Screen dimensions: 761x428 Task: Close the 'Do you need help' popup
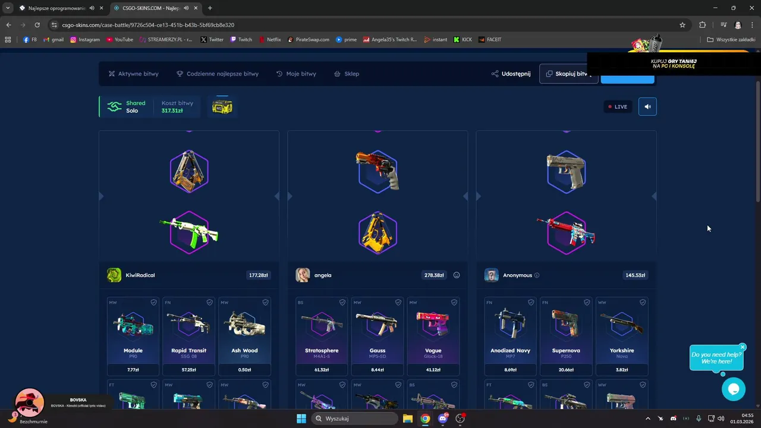[743, 347]
